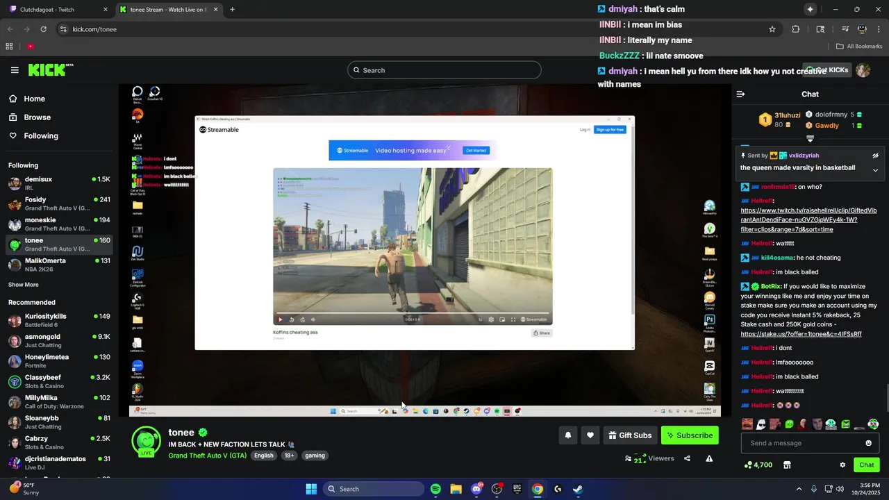This screenshot has width=889, height=500.
Task: Open Spotify from the taskbar
Action: coord(435,489)
